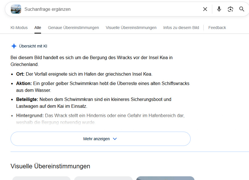Start voice search with the microphone icon

tap(219, 9)
